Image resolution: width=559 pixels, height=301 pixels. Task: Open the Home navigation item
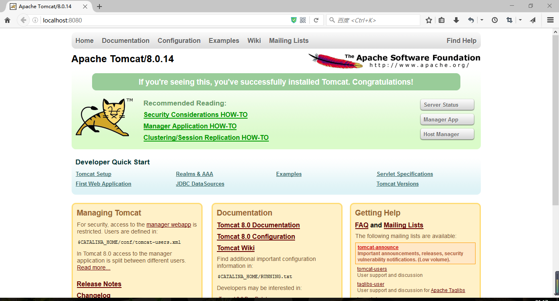tap(84, 40)
